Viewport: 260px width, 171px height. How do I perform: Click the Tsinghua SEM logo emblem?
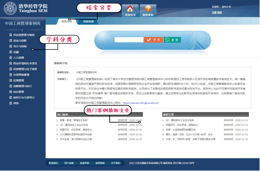click(10, 8)
